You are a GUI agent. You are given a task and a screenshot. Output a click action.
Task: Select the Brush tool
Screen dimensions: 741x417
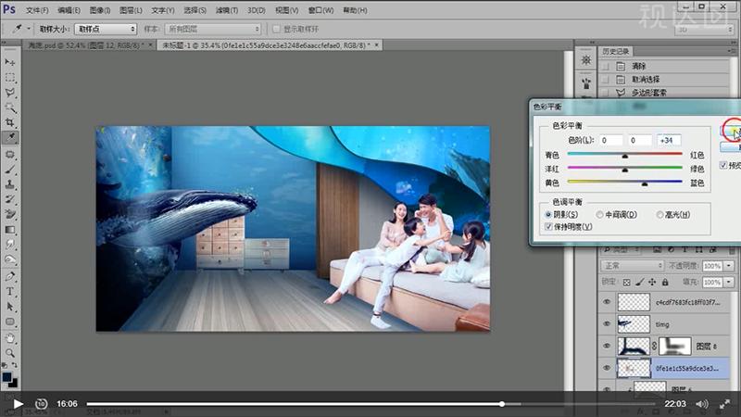[10, 170]
